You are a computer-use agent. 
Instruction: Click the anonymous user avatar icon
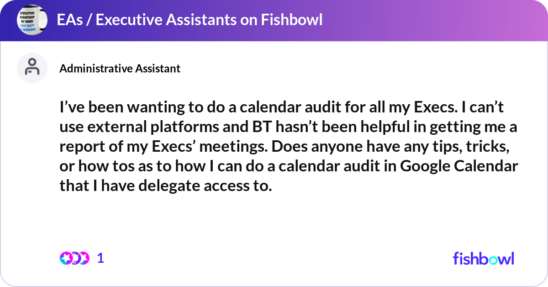[x=32, y=68]
